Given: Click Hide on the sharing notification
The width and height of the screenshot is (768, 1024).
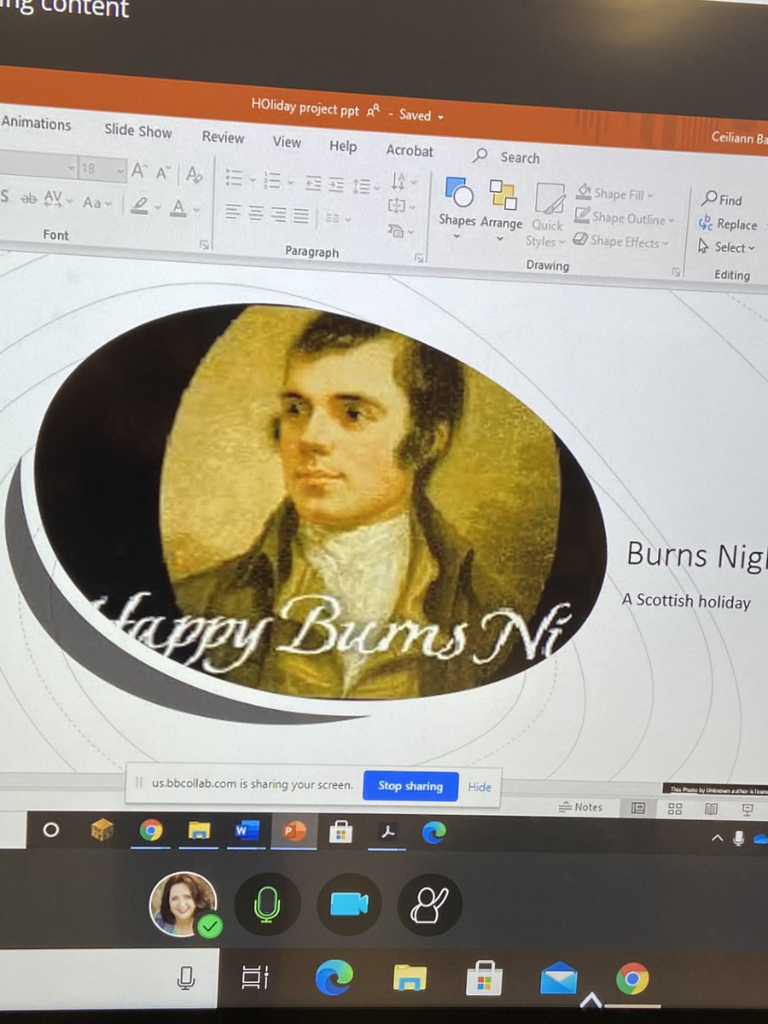Looking at the screenshot, I should 480,787.
